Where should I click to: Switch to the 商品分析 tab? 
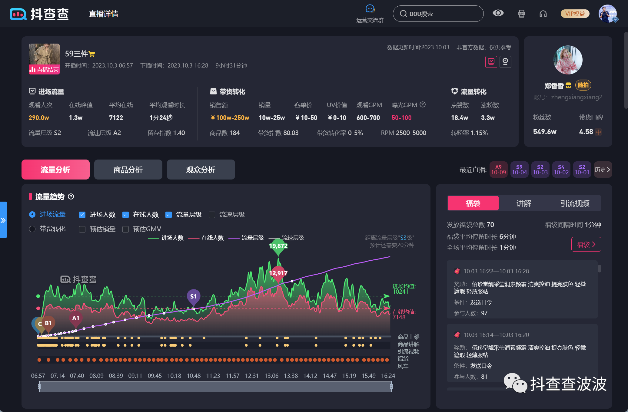pyautogui.click(x=128, y=170)
